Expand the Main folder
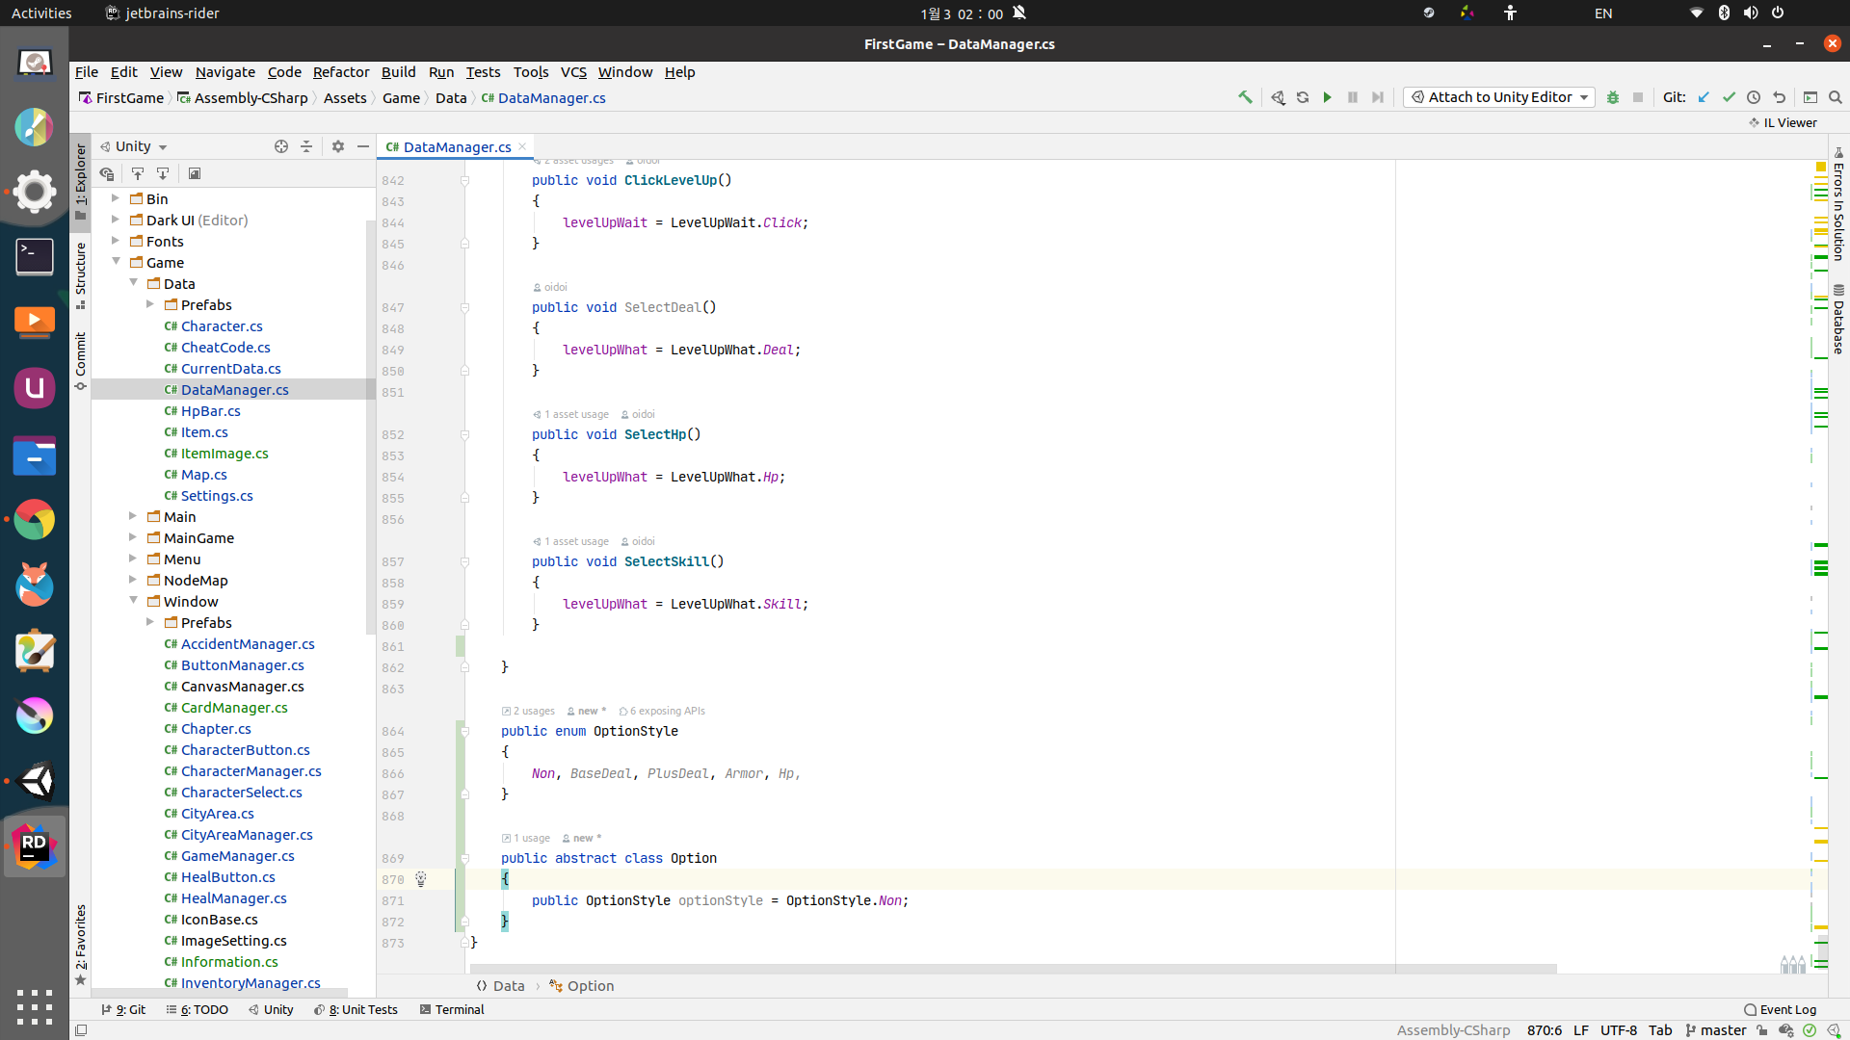Screen dimensions: 1850x1040 (133, 516)
